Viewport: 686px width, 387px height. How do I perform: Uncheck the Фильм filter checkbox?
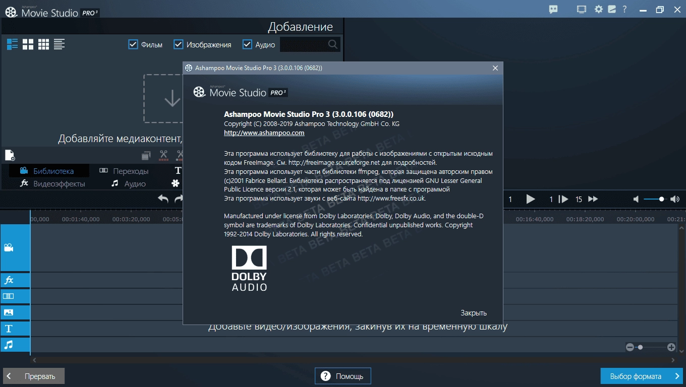coord(133,44)
